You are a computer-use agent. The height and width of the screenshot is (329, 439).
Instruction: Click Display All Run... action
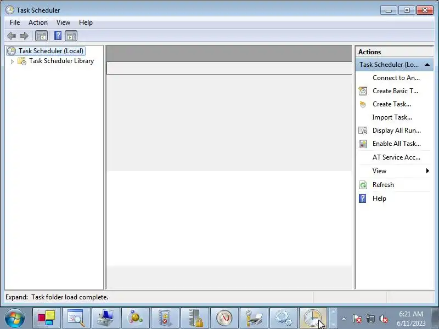396,131
